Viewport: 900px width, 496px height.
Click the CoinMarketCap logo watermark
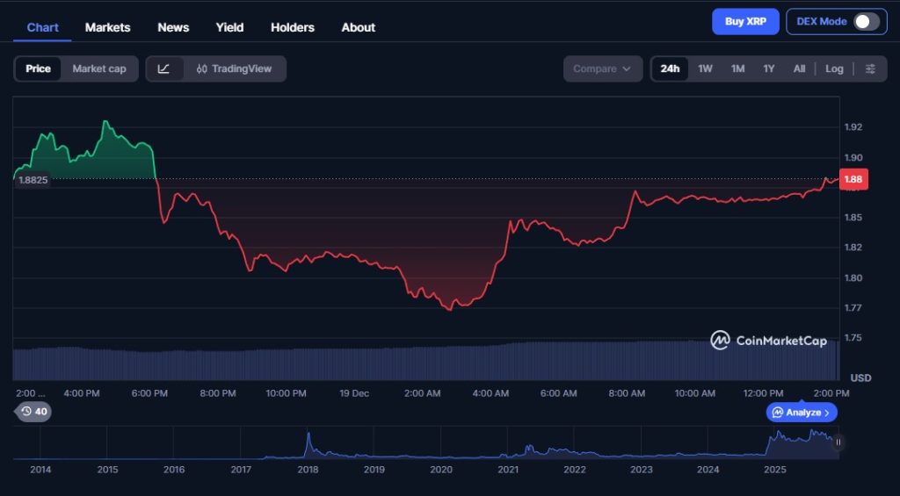[x=769, y=340]
